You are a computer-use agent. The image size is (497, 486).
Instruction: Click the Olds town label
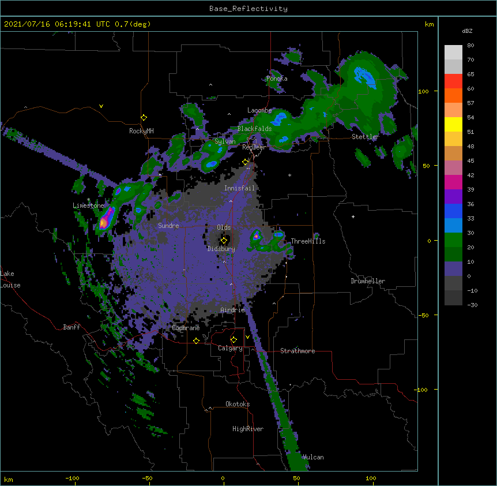coord(224,227)
